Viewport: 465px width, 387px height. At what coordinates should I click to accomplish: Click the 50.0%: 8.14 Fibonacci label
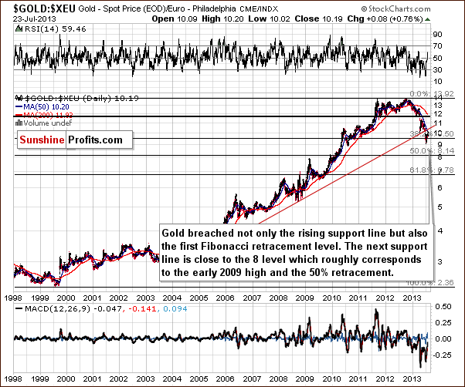point(432,151)
